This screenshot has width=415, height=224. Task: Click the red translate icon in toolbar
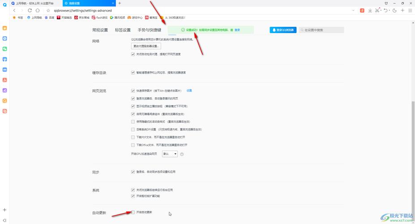(363, 10)
